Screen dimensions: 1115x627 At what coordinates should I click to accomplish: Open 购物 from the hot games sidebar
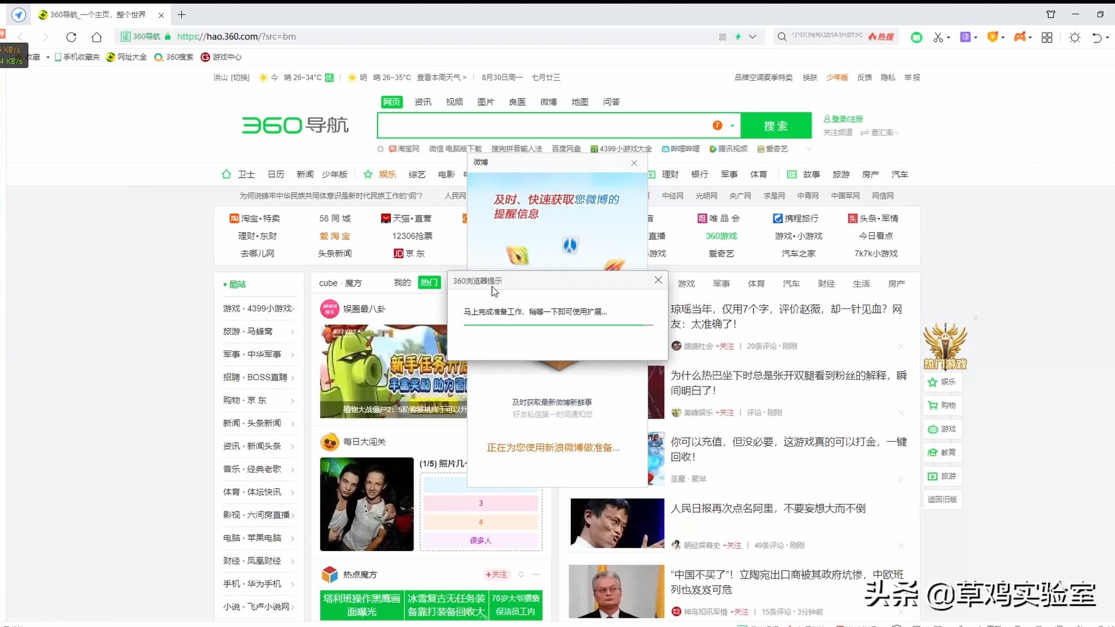943,405
